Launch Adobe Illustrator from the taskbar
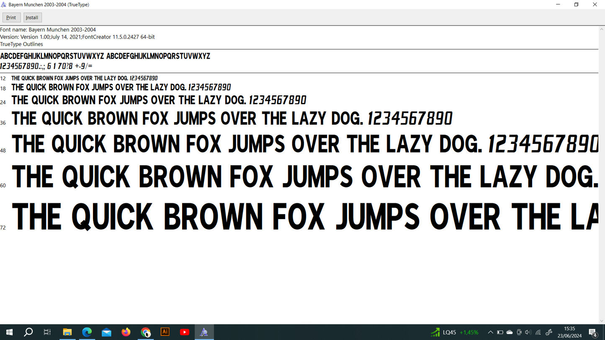Image resolution: width=605 pixels, height=340 pixels. 165,332
